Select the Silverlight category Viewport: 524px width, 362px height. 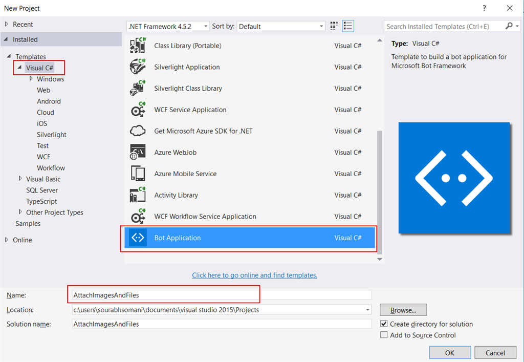52,134
